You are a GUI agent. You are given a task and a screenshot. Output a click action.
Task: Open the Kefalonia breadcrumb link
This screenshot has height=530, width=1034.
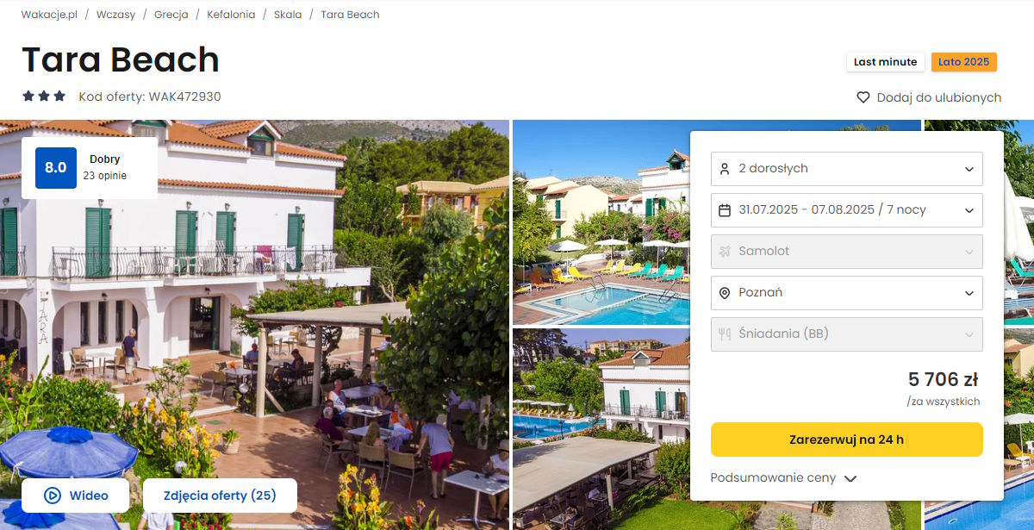231,15
